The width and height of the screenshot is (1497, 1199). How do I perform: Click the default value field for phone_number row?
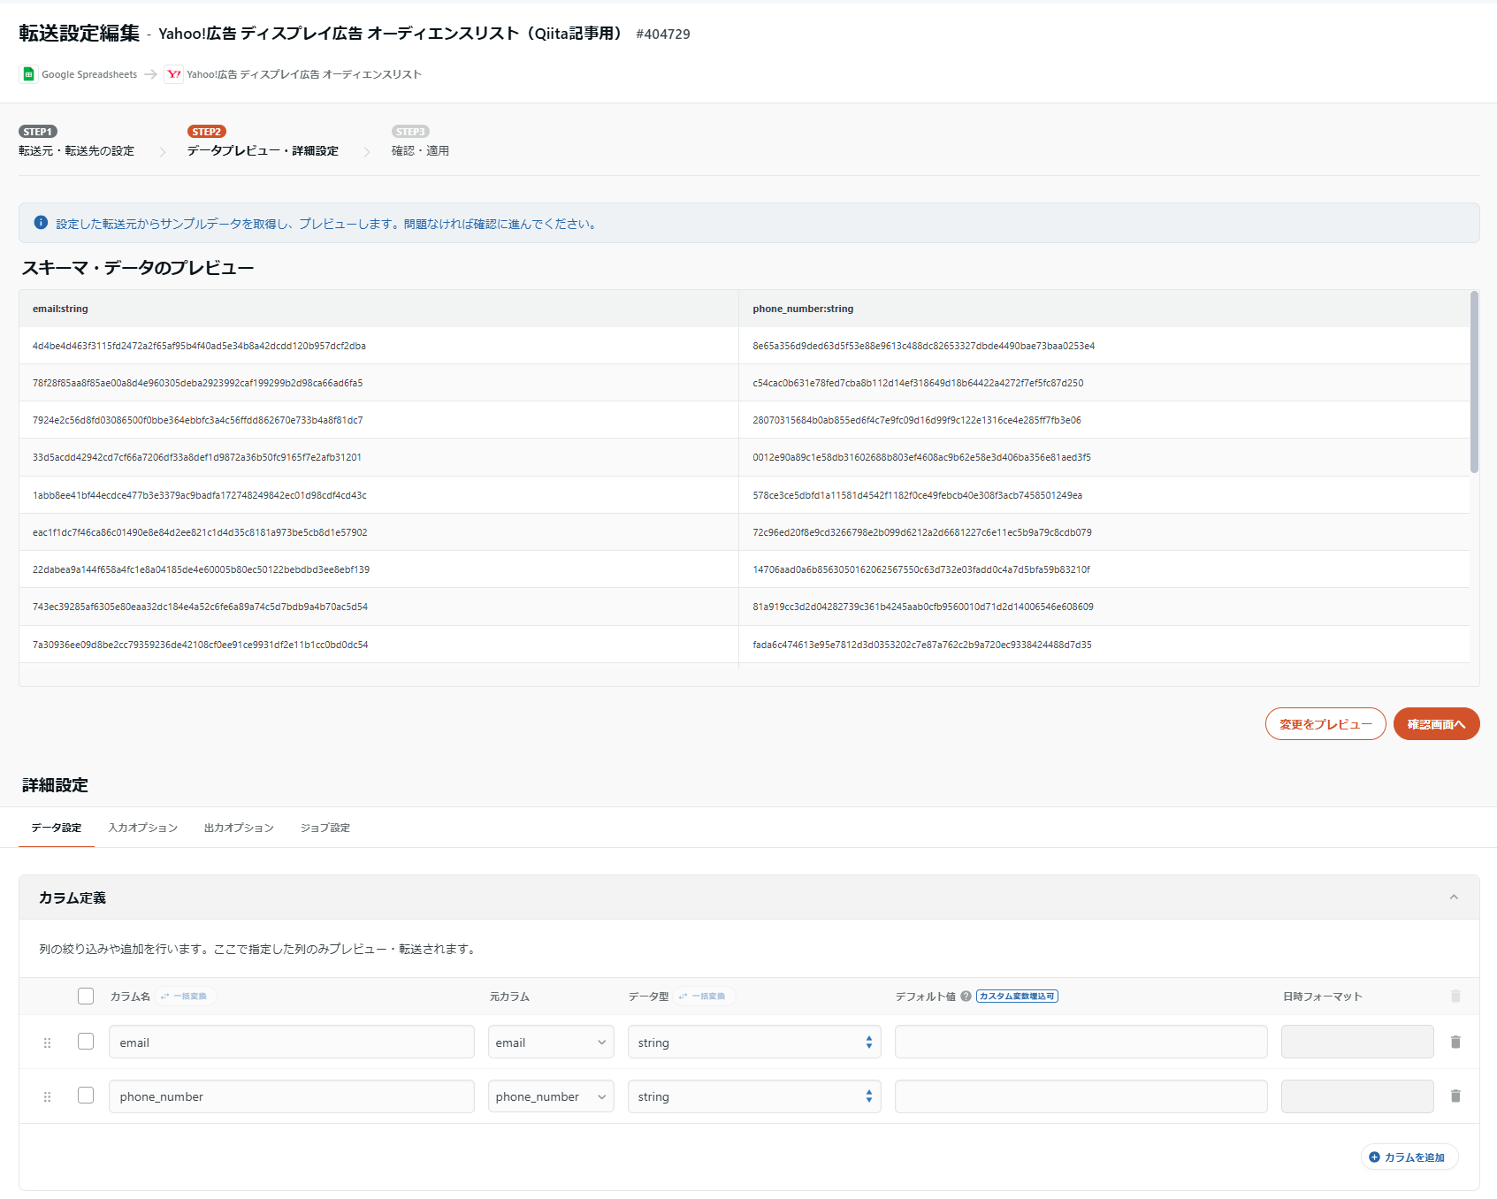tap(1081, 1096)
